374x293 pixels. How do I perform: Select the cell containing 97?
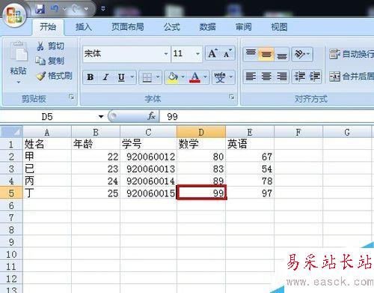(250, 193)
